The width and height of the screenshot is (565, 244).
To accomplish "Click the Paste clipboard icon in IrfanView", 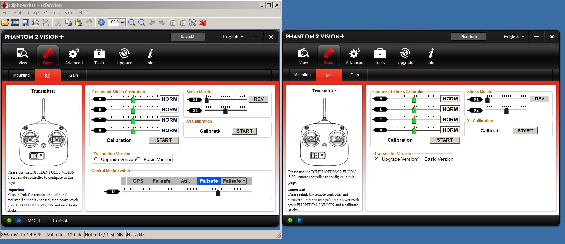I will click(x=79, y=23).
